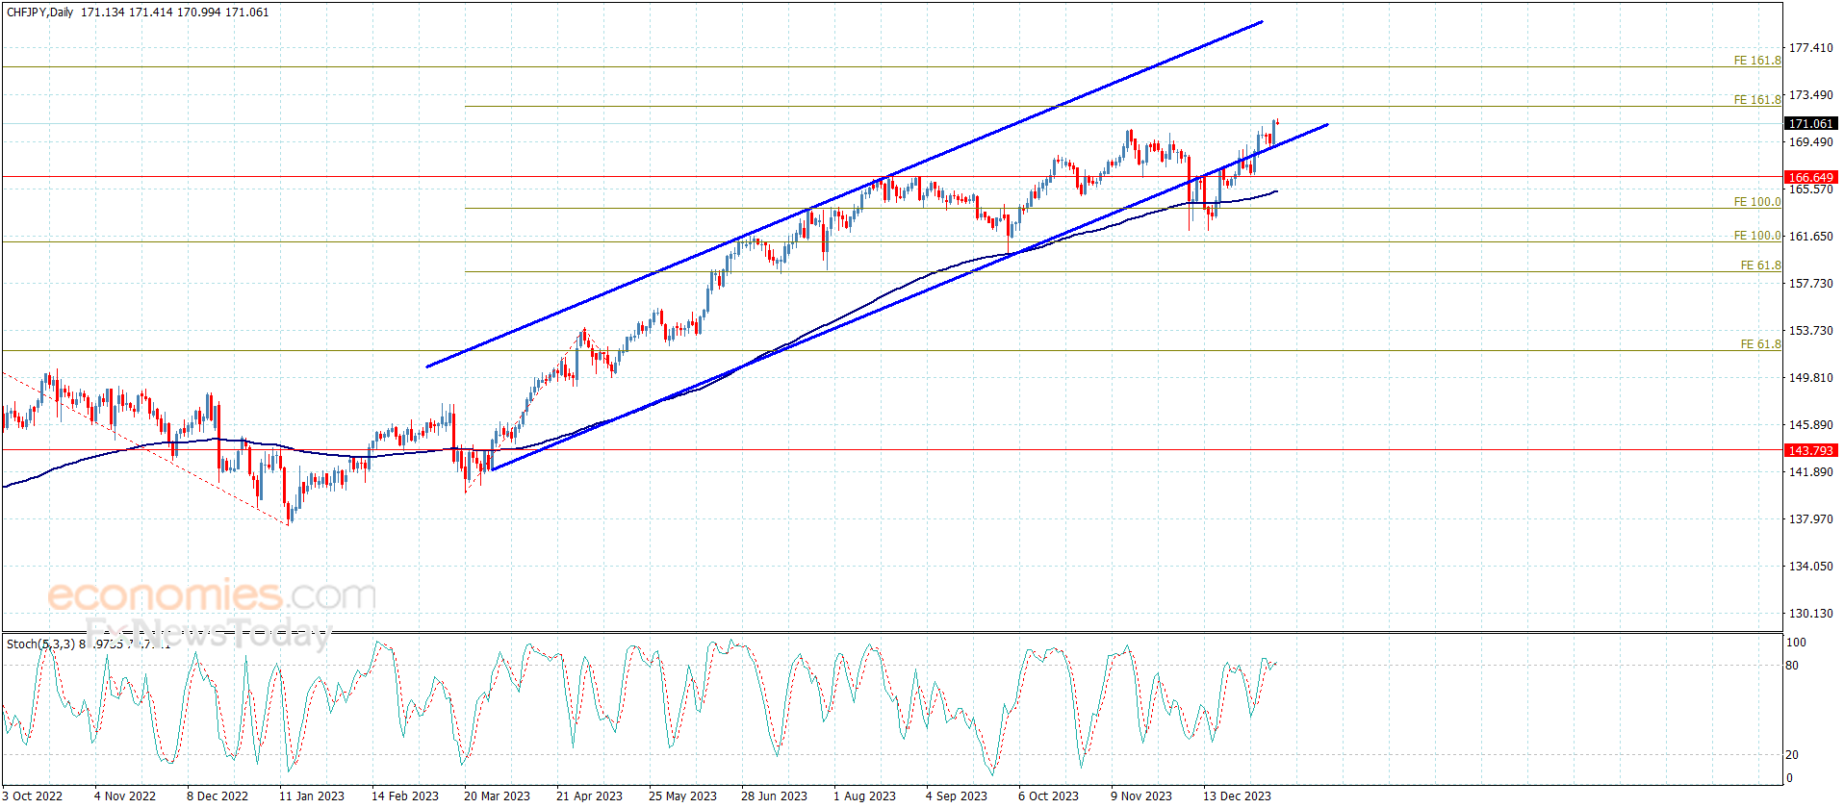This screenshot has width=1844, height=808.
Task: Select the 145.890 price axis label
Action: point(1810,425)
